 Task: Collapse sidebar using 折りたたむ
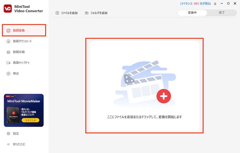point(19,144)
